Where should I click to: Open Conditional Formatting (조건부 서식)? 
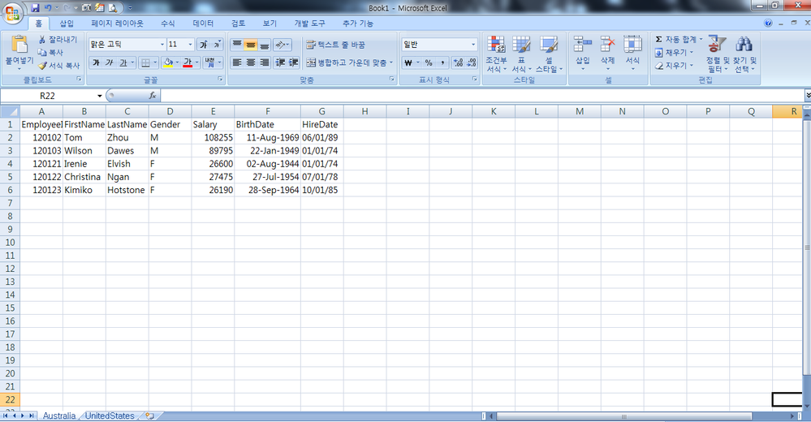pos(497,54)
